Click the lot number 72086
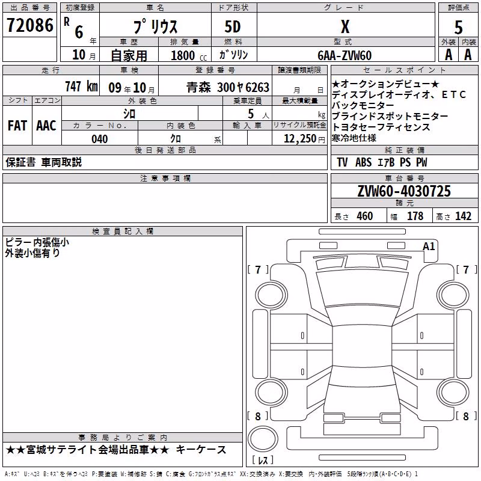 tap(30, 25)
